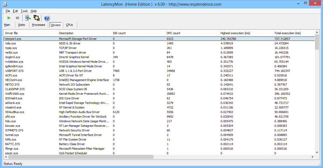The width and height of the screenshot is (323, 168).
Task: Click the 'Microsoft Storage Port Driver' description
Action: (x=78, y=39)
